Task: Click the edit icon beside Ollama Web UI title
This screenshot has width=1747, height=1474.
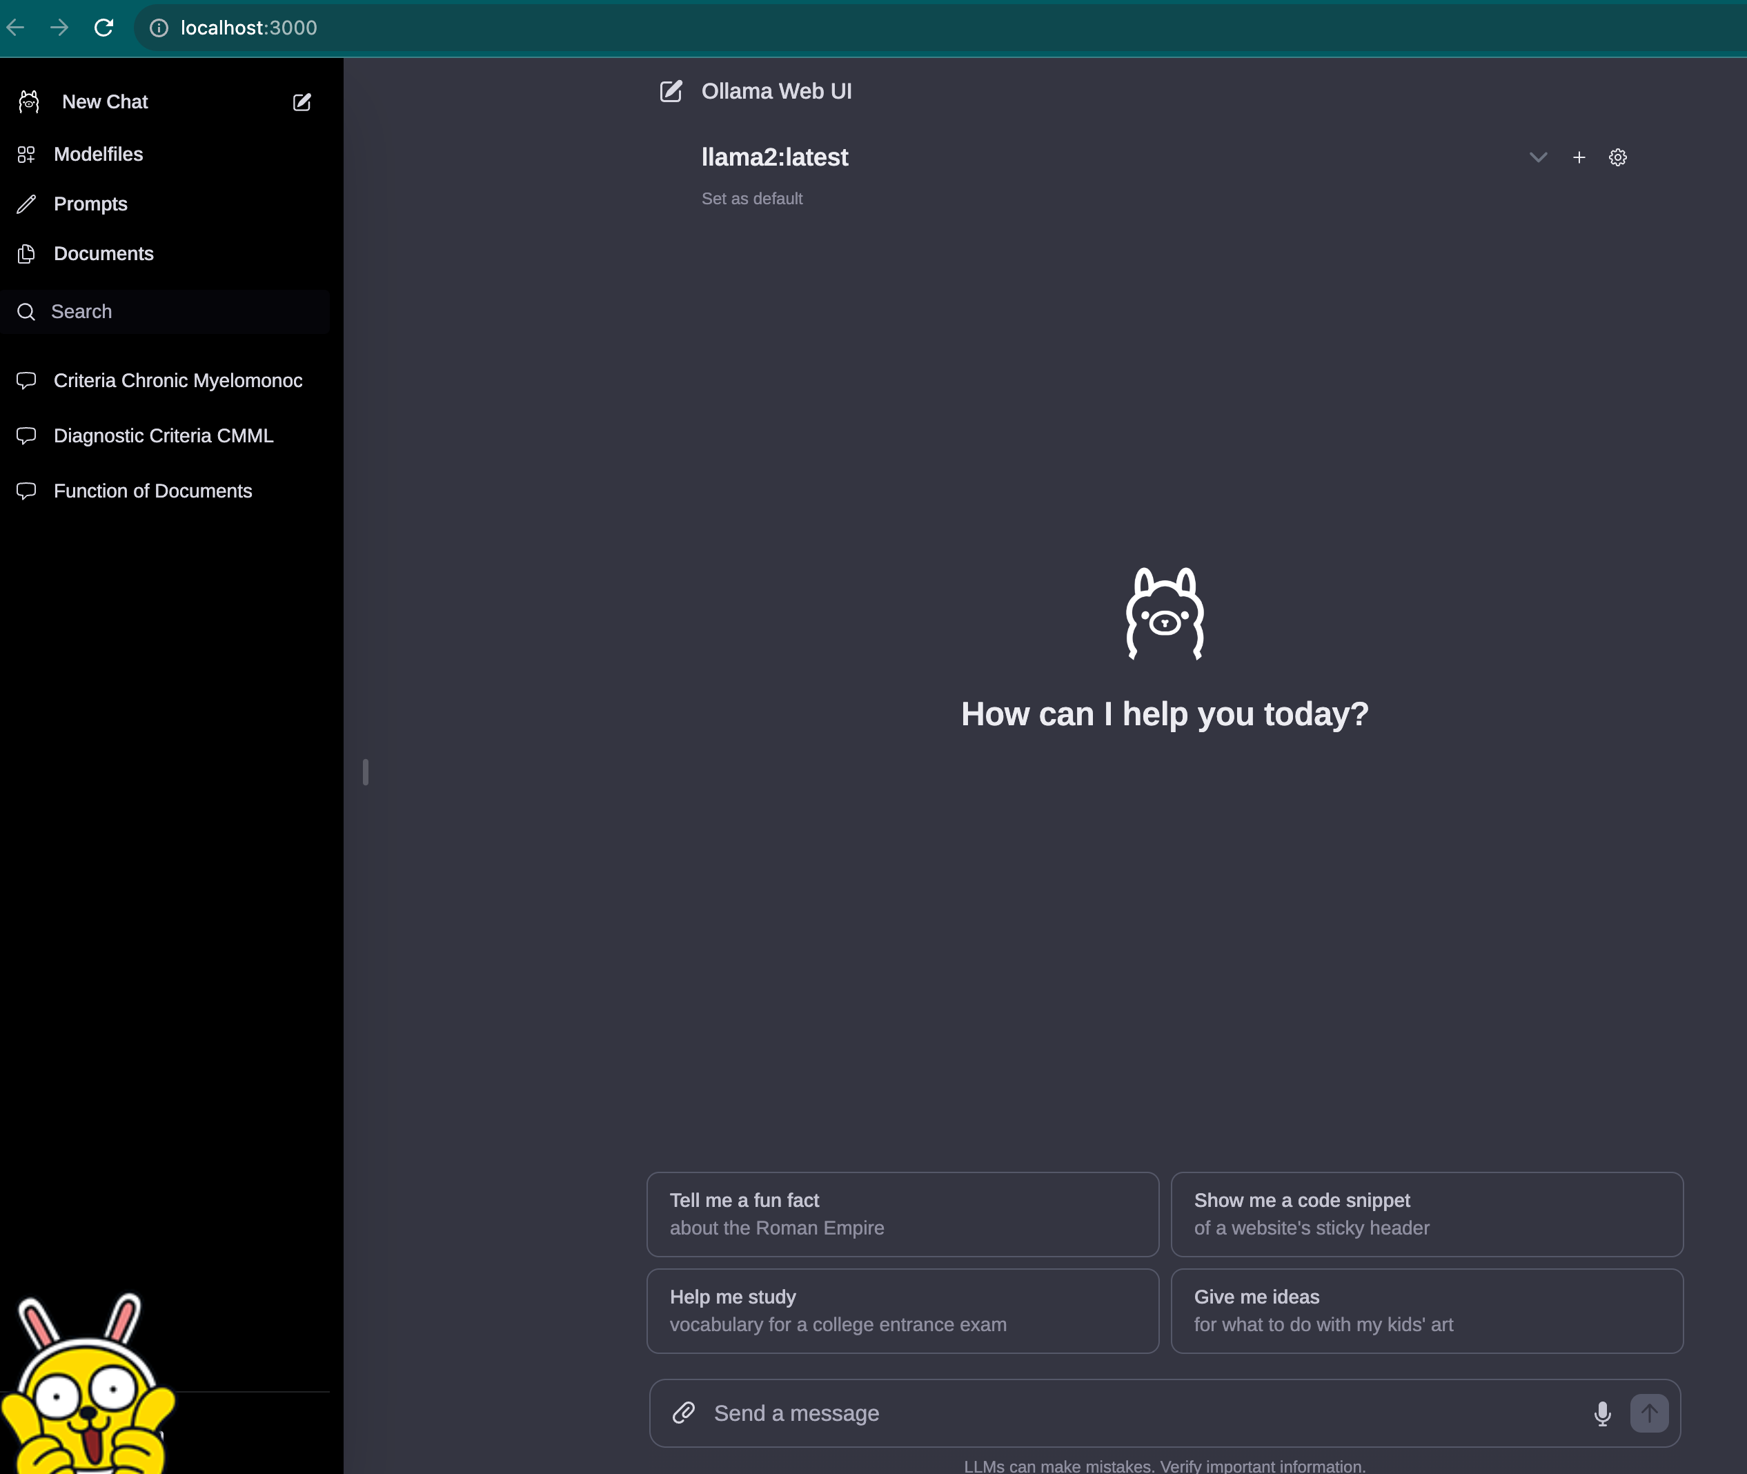Action: pyautogui.click(x=671, y=91)
